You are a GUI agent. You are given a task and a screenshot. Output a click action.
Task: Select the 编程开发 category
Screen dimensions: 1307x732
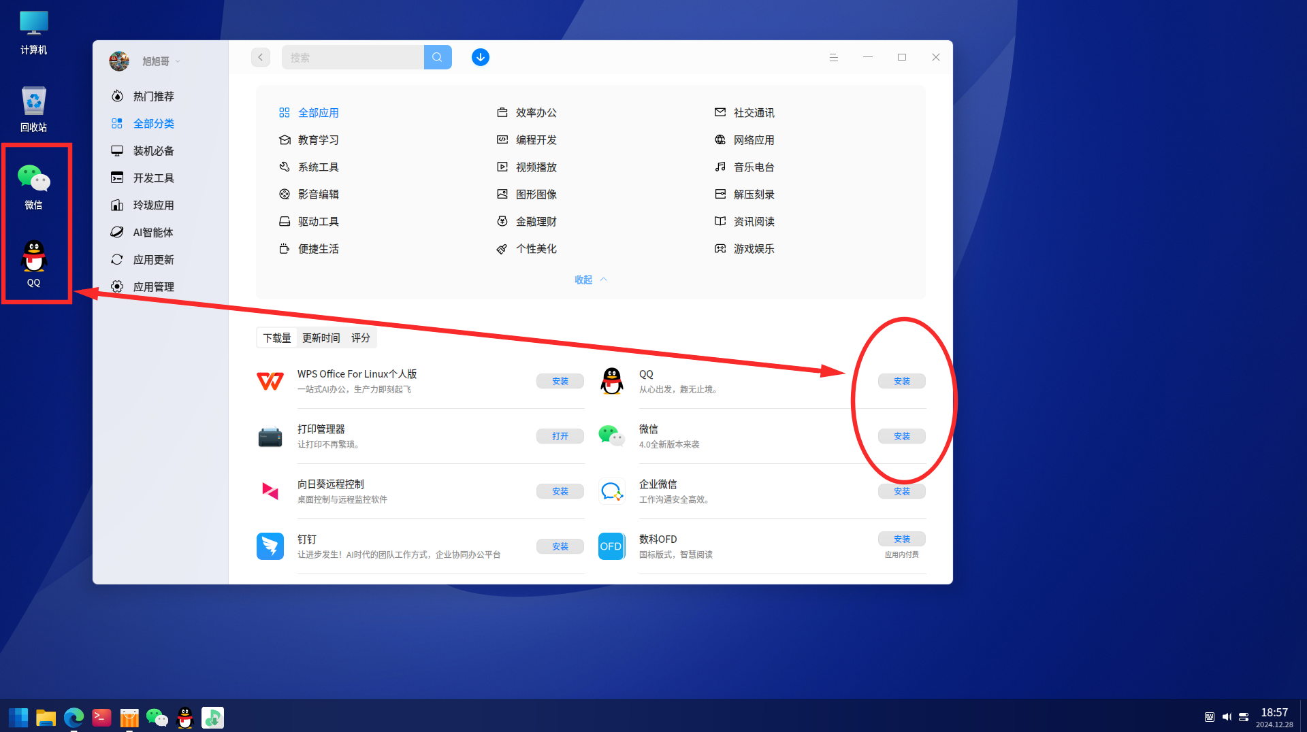pyautogui.click(x=527, y=139)
